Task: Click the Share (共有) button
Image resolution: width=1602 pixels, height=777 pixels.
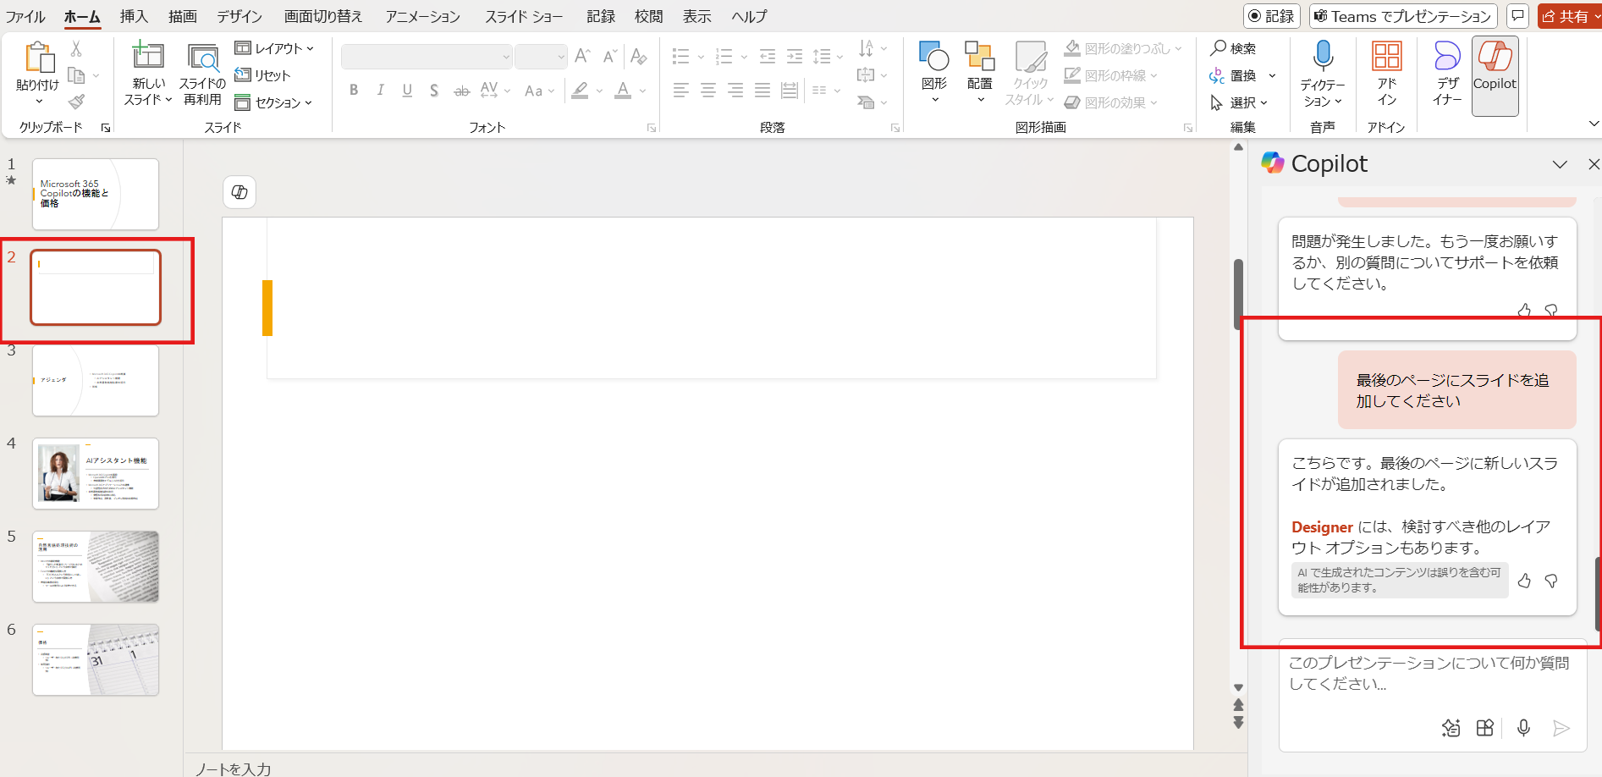Action: 1570,16
